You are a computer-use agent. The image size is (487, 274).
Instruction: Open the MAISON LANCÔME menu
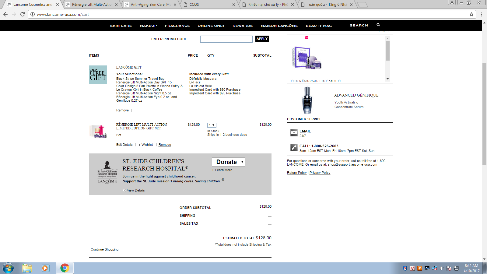279,26
